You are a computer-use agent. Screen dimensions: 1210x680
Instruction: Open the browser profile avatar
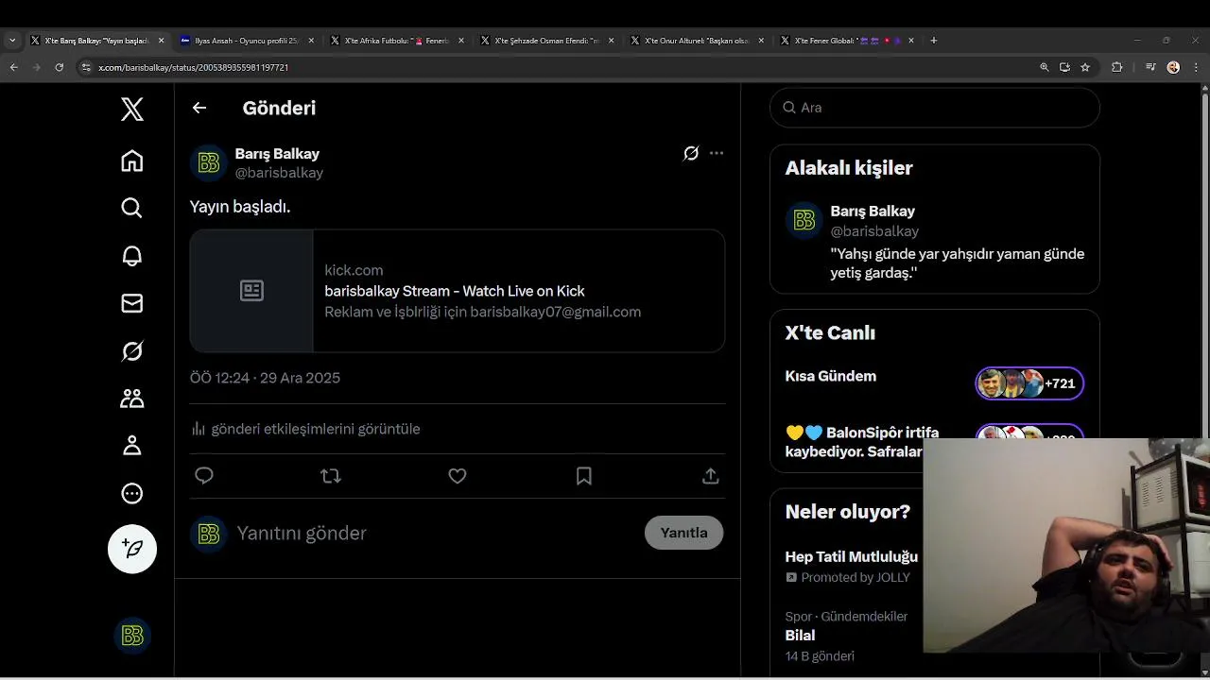tap(1173, 67)
